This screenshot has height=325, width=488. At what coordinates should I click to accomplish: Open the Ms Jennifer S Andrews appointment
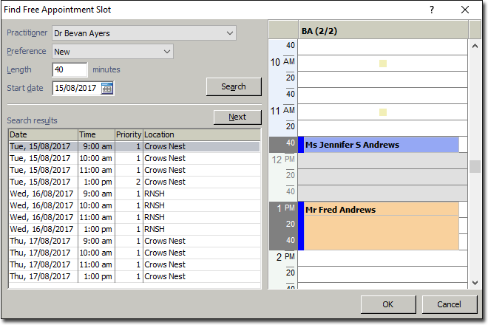pos(379,145)
